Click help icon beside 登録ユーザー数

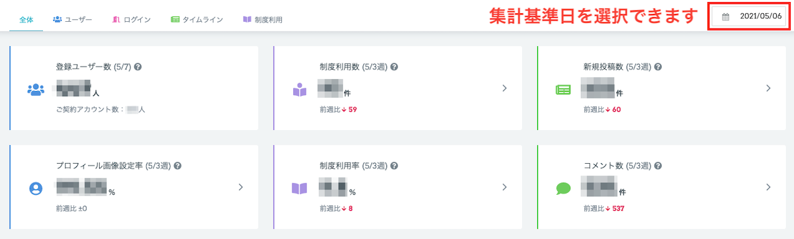point(138,67)
